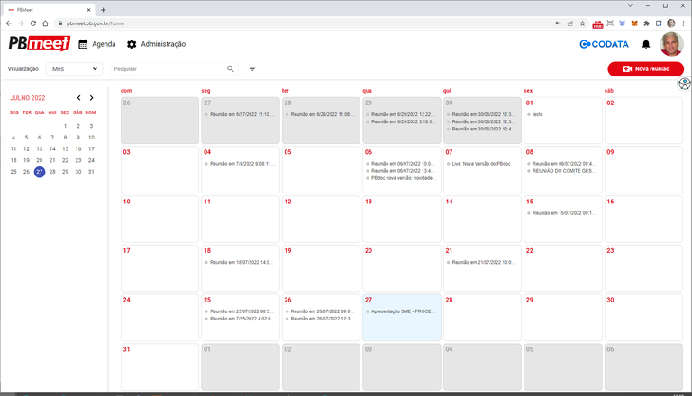Open the 'teste' event on day 01
Image resolution: width=692 pixels, height=396 pixels.
(537, 114)
